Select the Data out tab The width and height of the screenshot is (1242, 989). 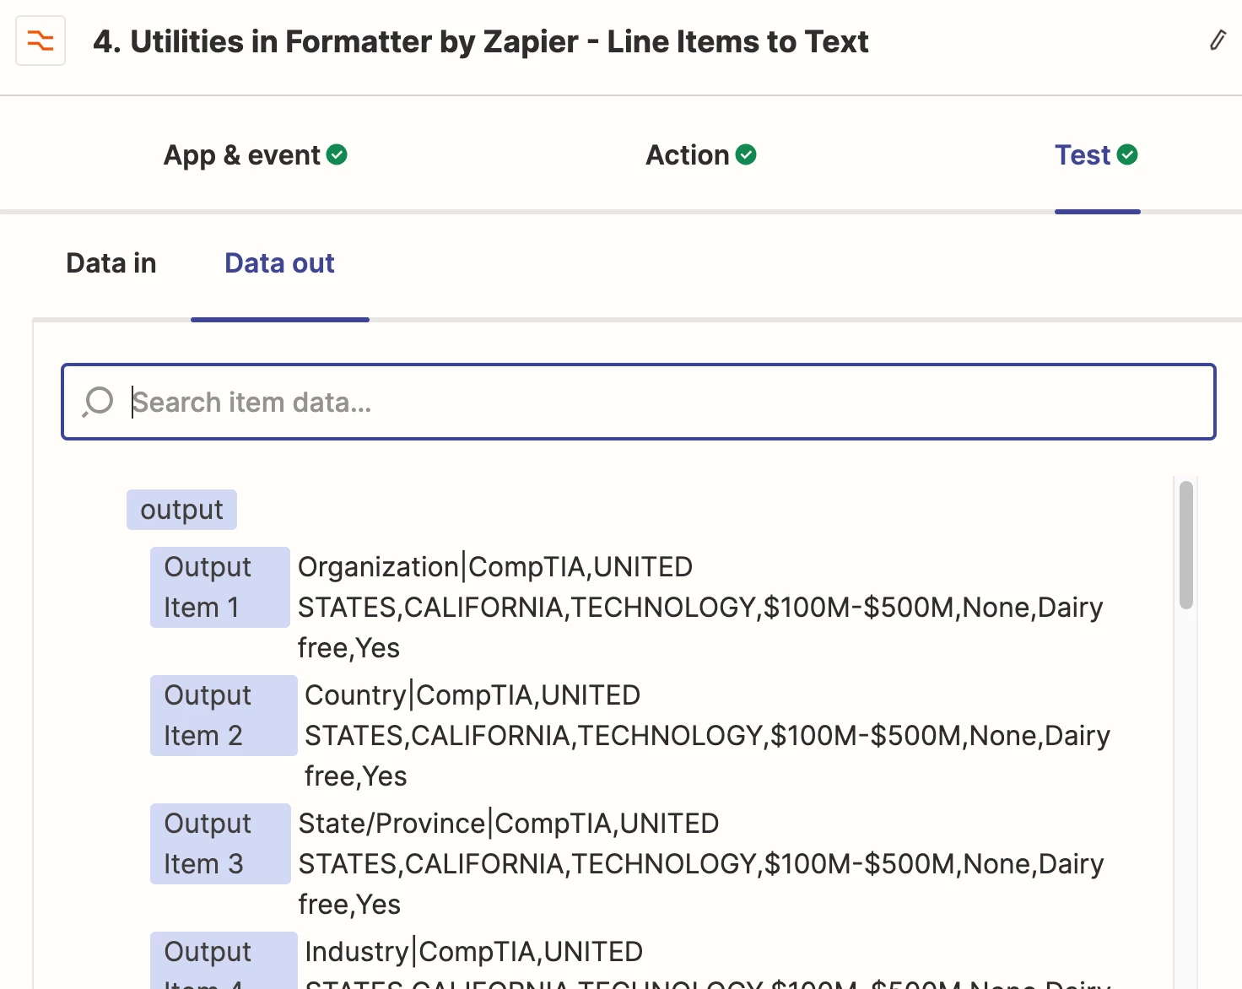279,263
